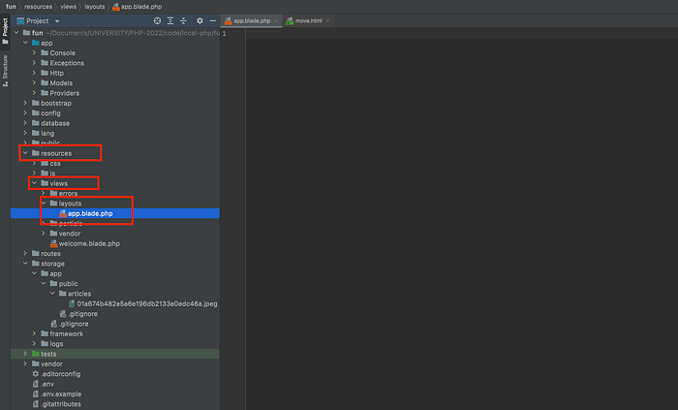Viewport: 678px width, 410px height.
Task: Collapse the layouts folder chevron
Action: click(44, 204)
